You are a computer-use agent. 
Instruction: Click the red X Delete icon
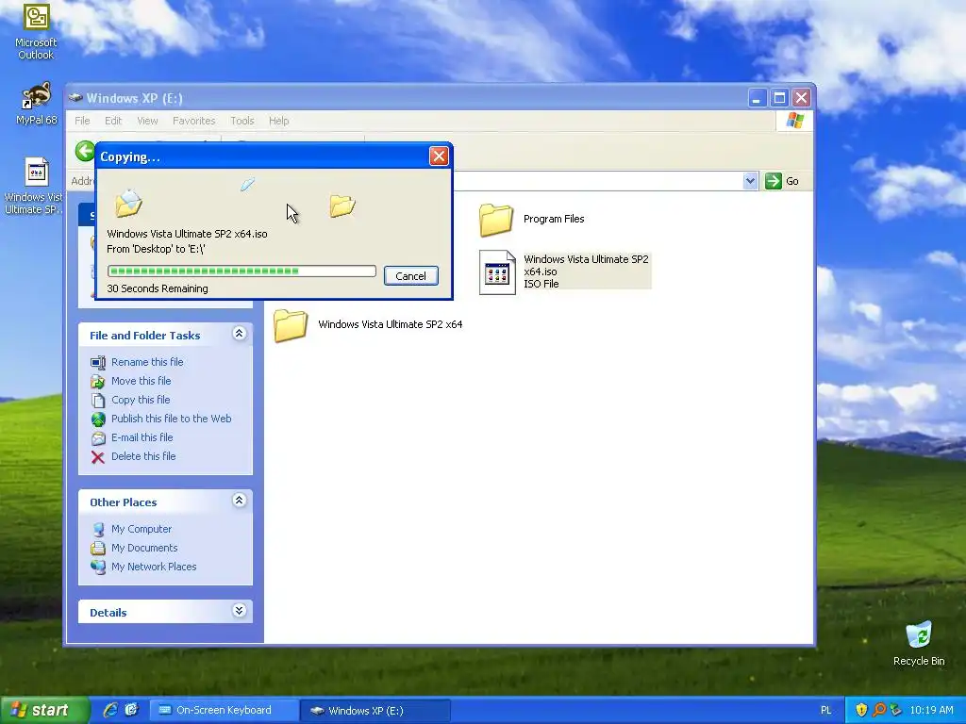click(98, 457)
